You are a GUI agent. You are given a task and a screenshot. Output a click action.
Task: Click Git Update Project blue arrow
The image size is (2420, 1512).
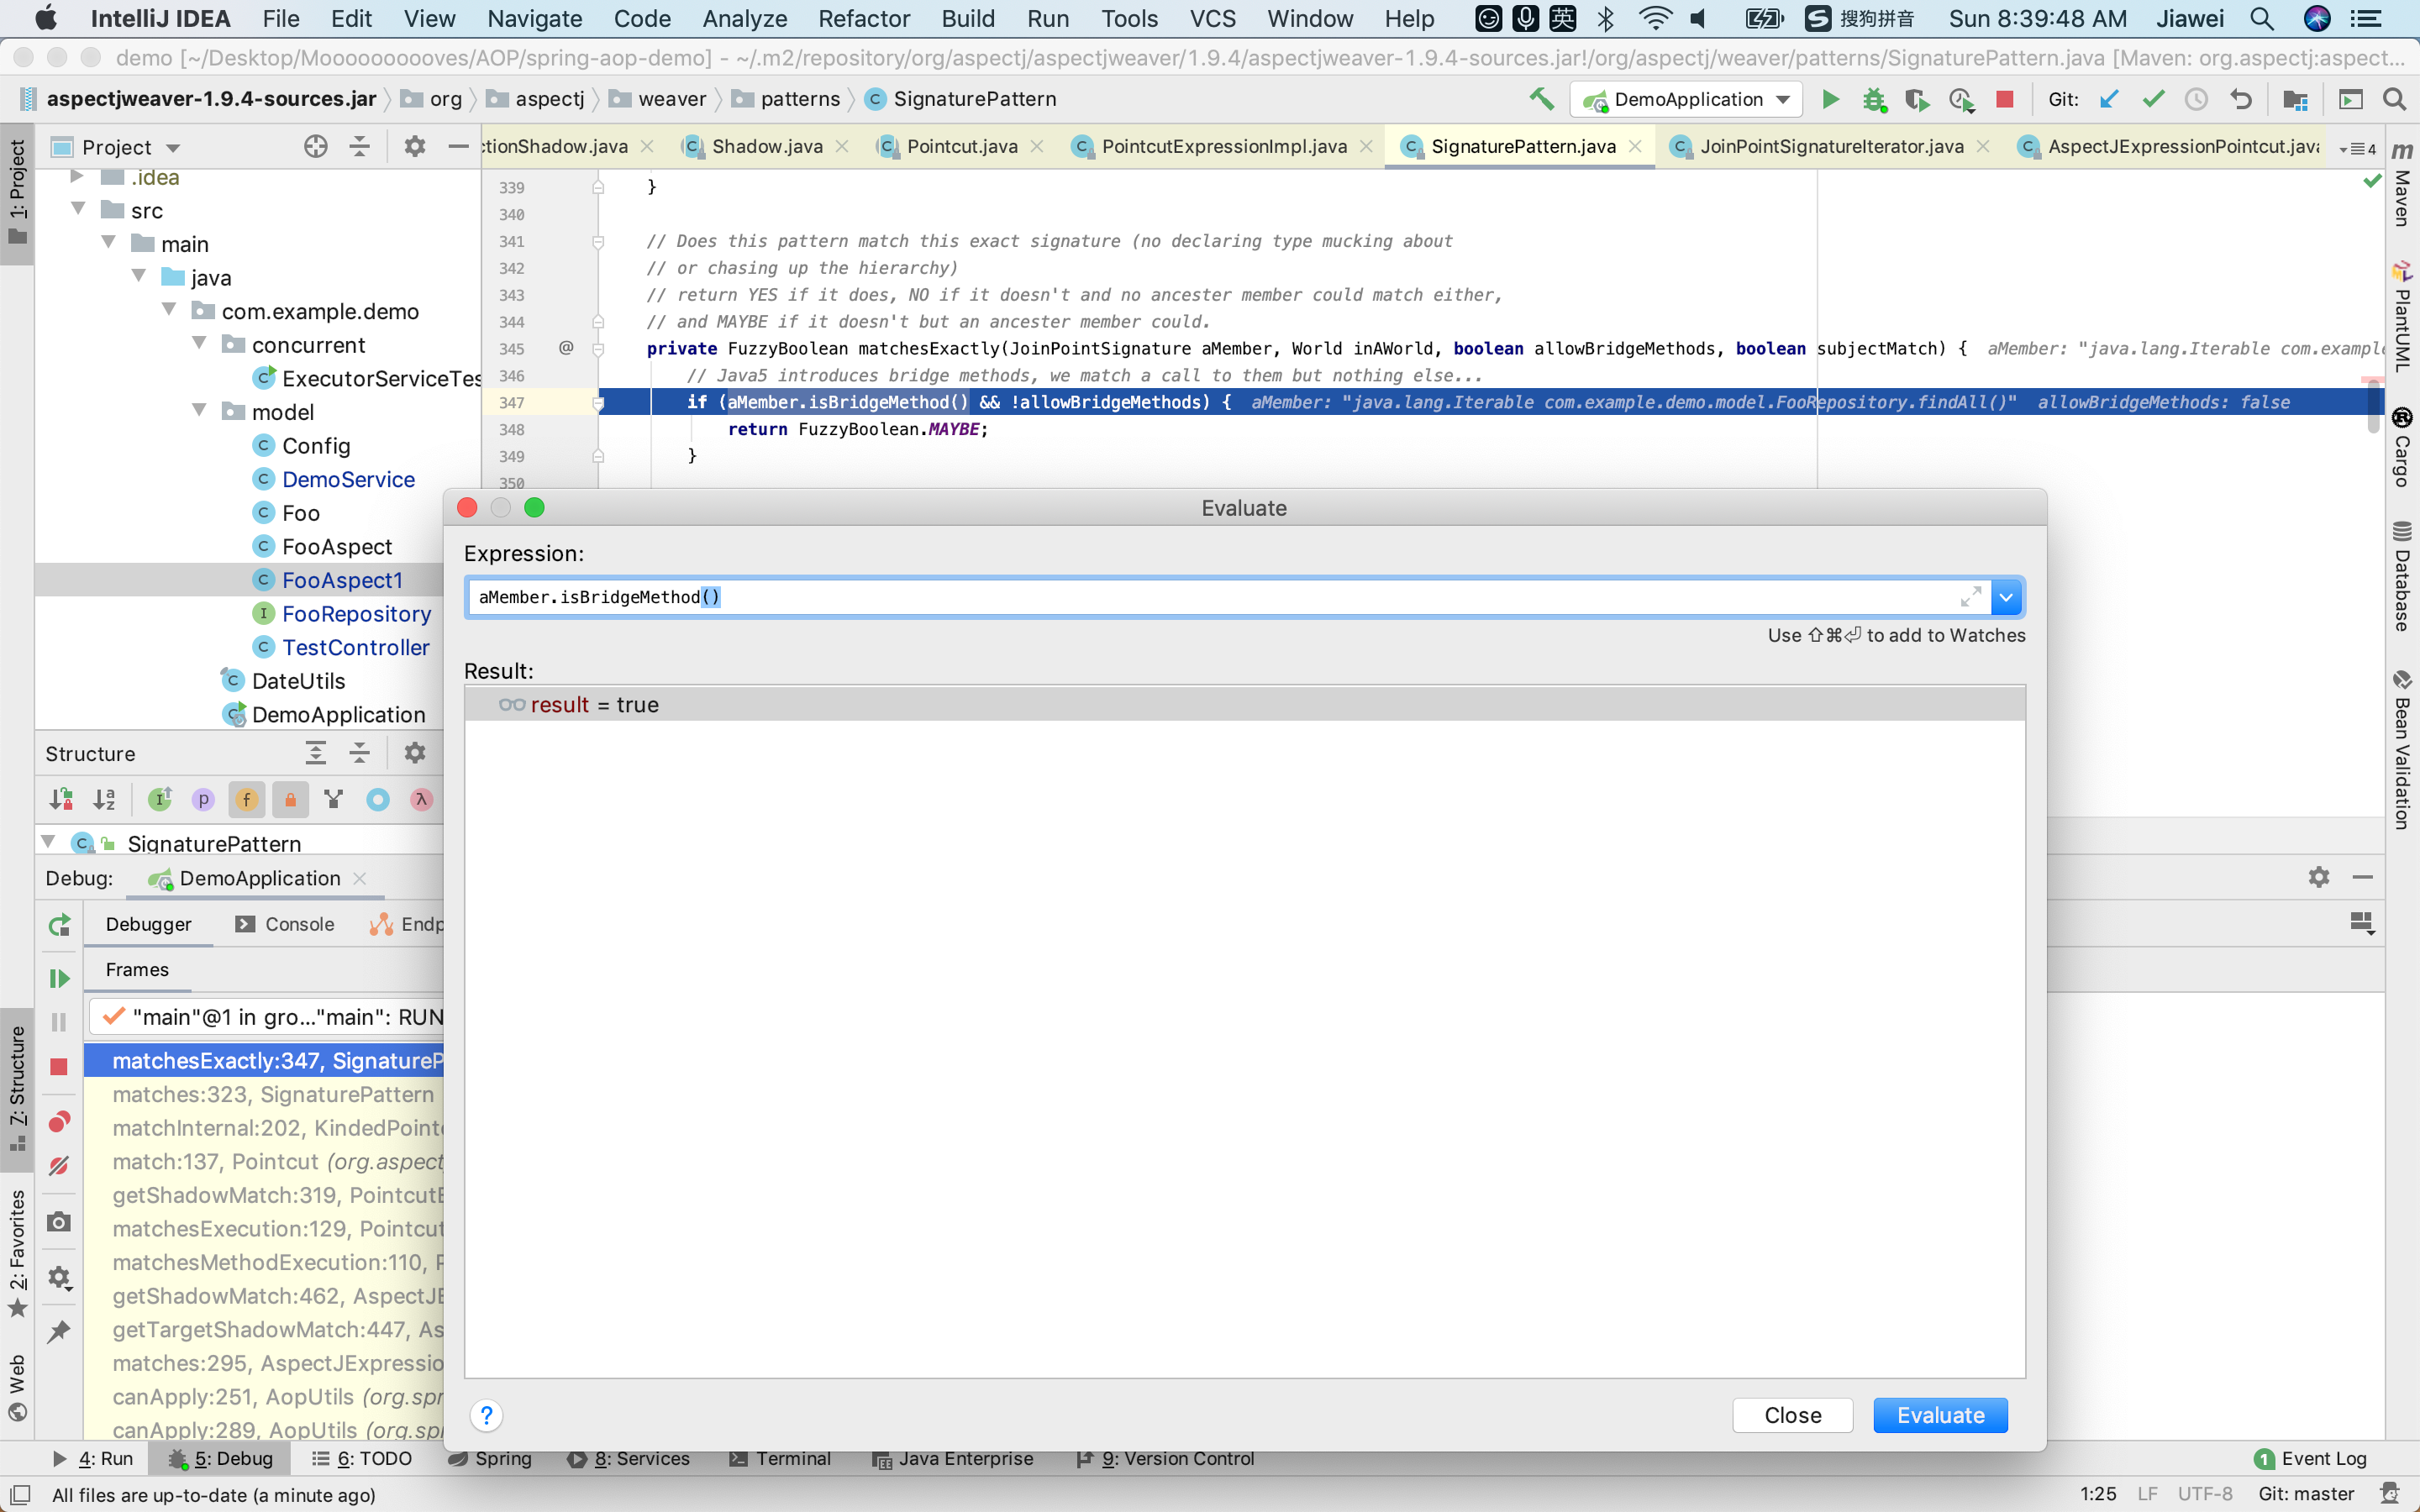pyautogui.click(x=2109, y=99)
